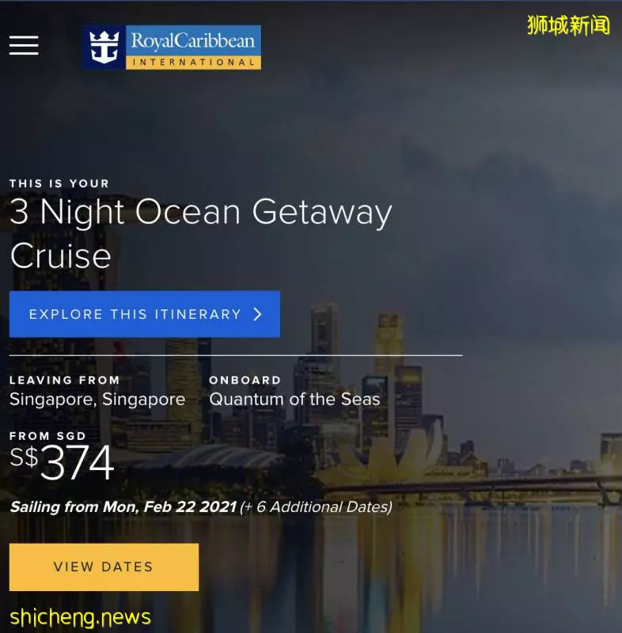
Task: Open the 6 Additional Dates link
Action: point(316,506)
